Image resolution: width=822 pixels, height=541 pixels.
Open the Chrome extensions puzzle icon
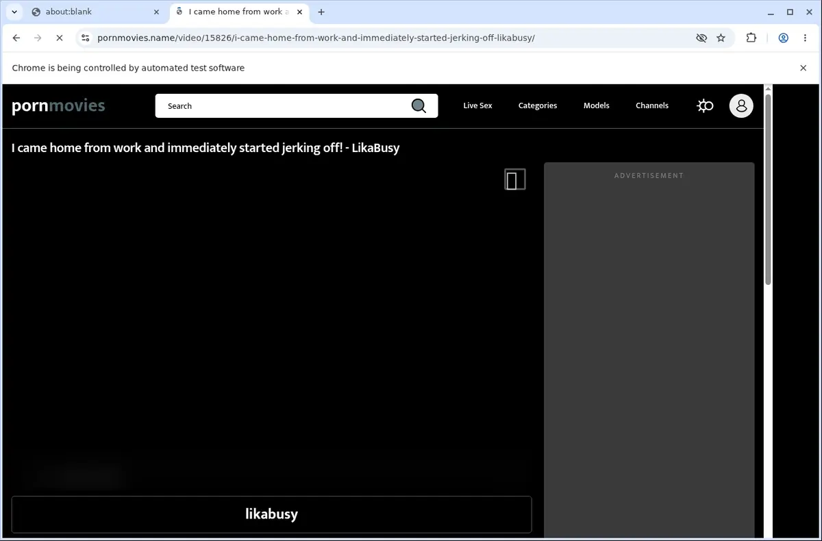[x=751, y=38]
